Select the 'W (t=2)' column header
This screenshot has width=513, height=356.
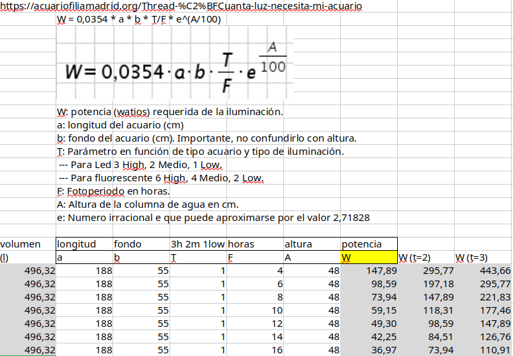[426, 257]
